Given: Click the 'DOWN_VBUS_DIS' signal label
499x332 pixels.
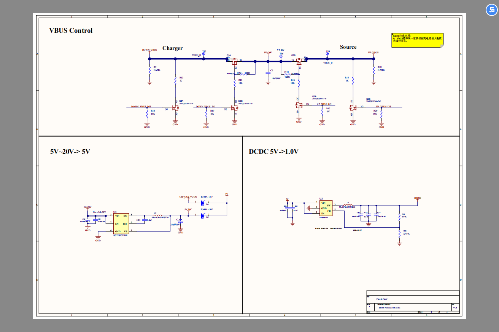Looking at the screenshot, I should (141, 107).
